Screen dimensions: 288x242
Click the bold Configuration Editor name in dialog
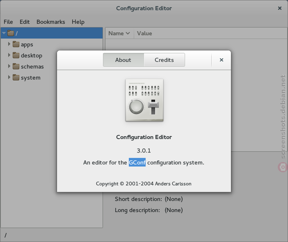pos(144,137)
